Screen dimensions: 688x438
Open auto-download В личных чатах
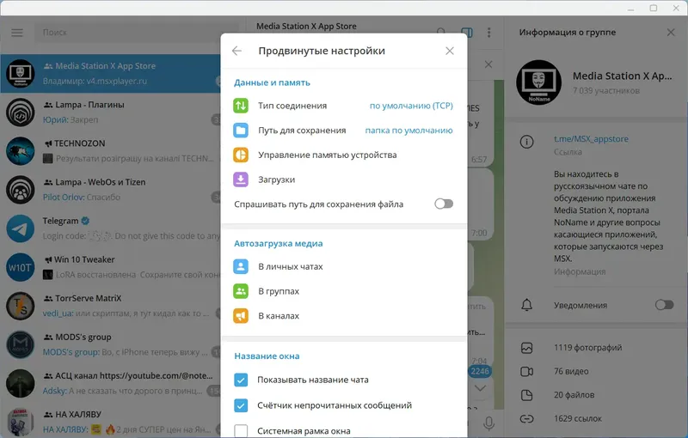coord(344,266)
